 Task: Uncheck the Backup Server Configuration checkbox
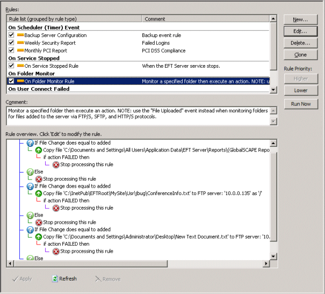tap(11, 35)
